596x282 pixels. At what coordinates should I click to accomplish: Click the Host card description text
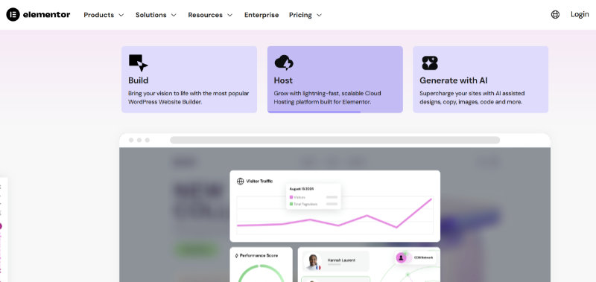[327, 97]
